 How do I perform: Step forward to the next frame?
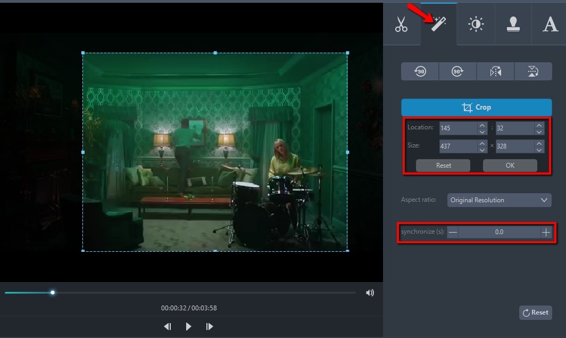(210, 326)
